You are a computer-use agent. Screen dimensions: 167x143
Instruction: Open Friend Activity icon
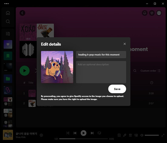point(152,13)
